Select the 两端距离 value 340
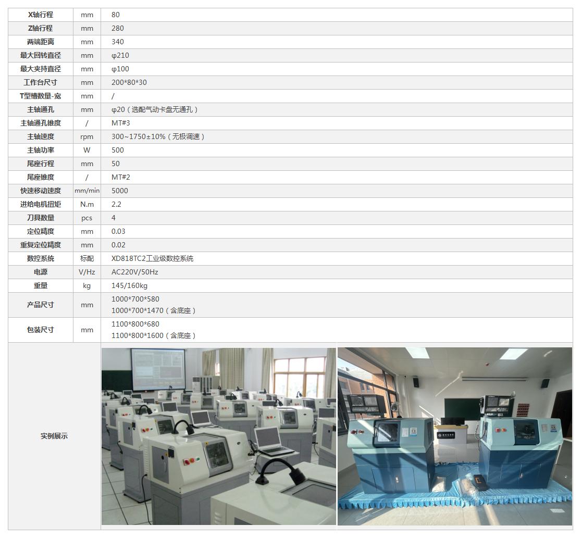 pos(117,42)
